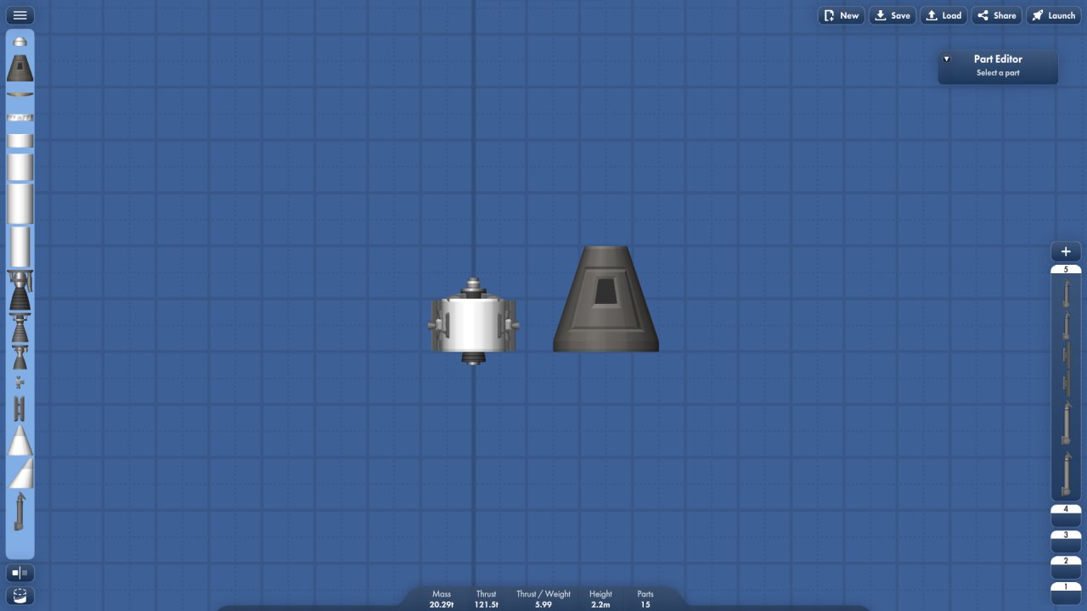
Task: Click last landing leg in stage 5
Action: click(x=1066, y=474)
